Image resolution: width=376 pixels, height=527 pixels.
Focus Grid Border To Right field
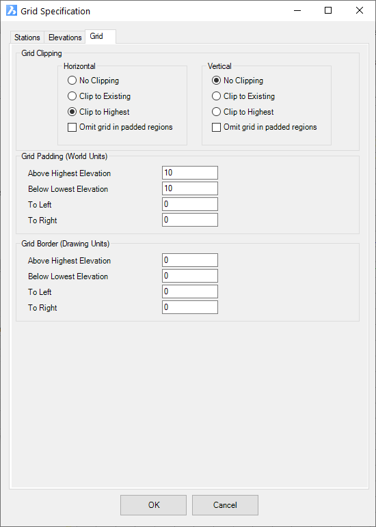190,307
